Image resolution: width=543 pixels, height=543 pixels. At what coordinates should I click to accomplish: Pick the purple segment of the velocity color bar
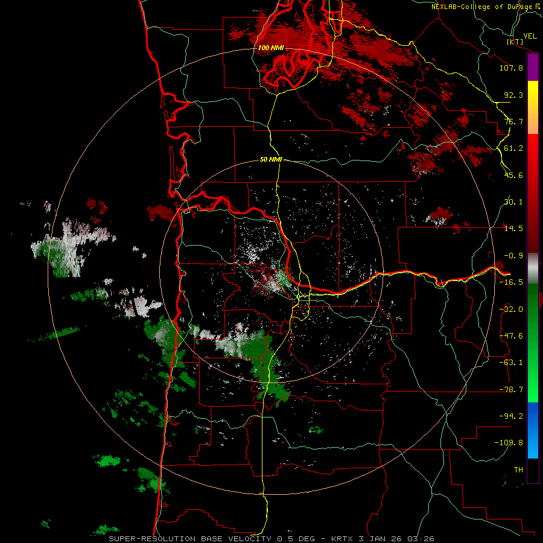pos(533,67)
